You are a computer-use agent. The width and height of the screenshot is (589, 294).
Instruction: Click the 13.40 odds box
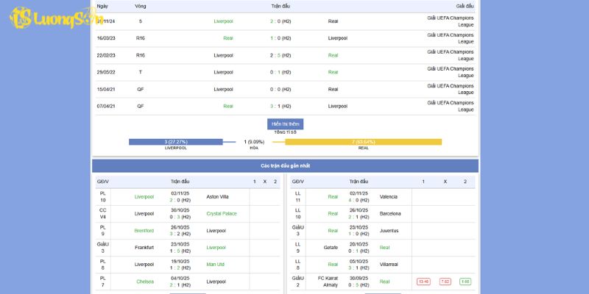click(x=423, y=282)
